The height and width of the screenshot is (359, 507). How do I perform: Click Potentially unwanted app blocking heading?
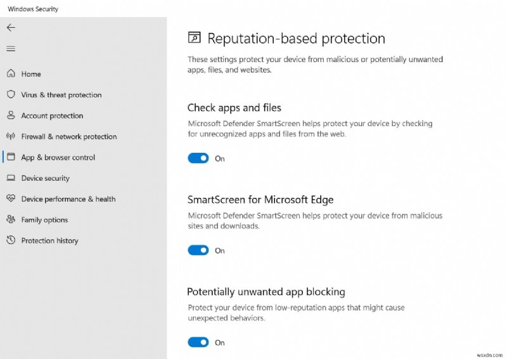pyautogui.click(x=266, y=292)
